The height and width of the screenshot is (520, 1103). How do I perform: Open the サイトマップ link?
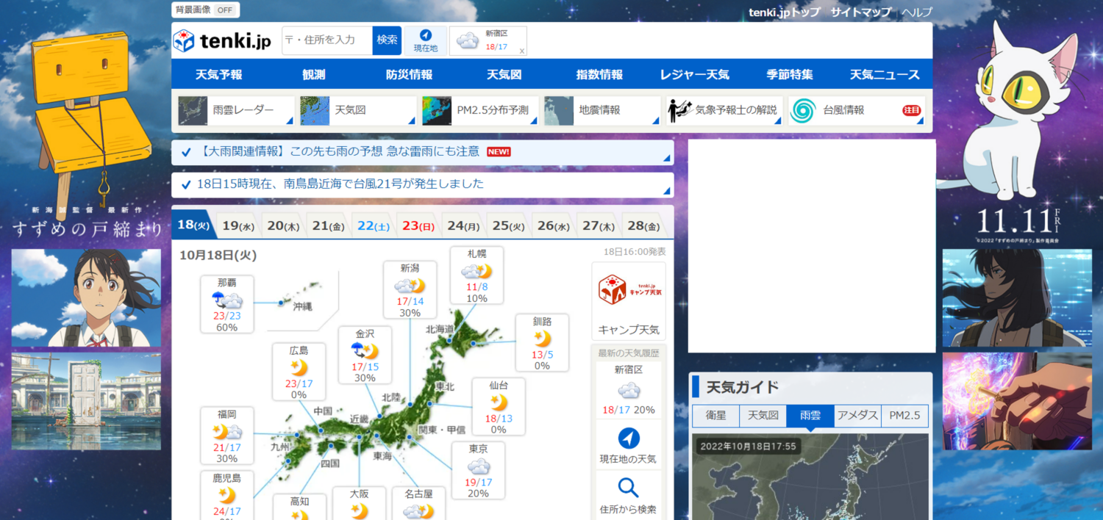(860, 12)
